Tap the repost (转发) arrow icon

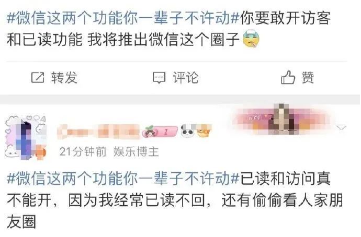tap(38, 77)
